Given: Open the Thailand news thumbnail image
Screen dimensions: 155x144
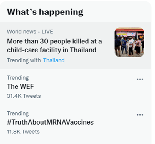Looking at the screenshot, I should 129,42.
